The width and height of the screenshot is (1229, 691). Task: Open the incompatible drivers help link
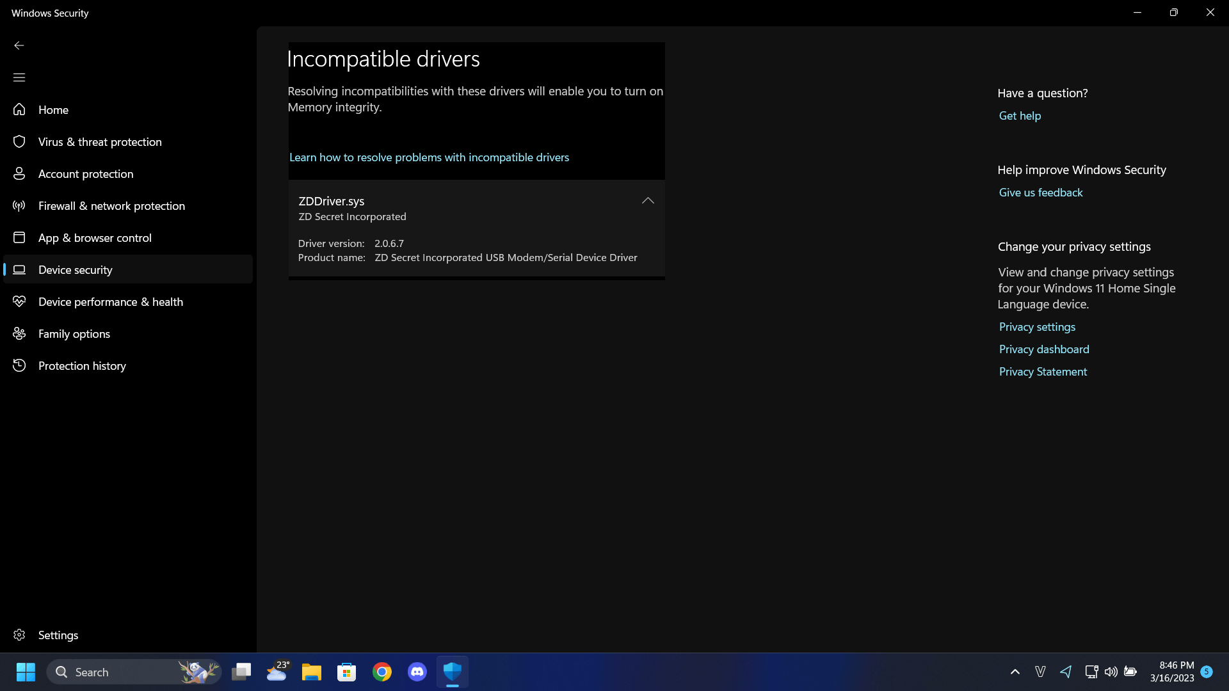[x=429, y=157]
